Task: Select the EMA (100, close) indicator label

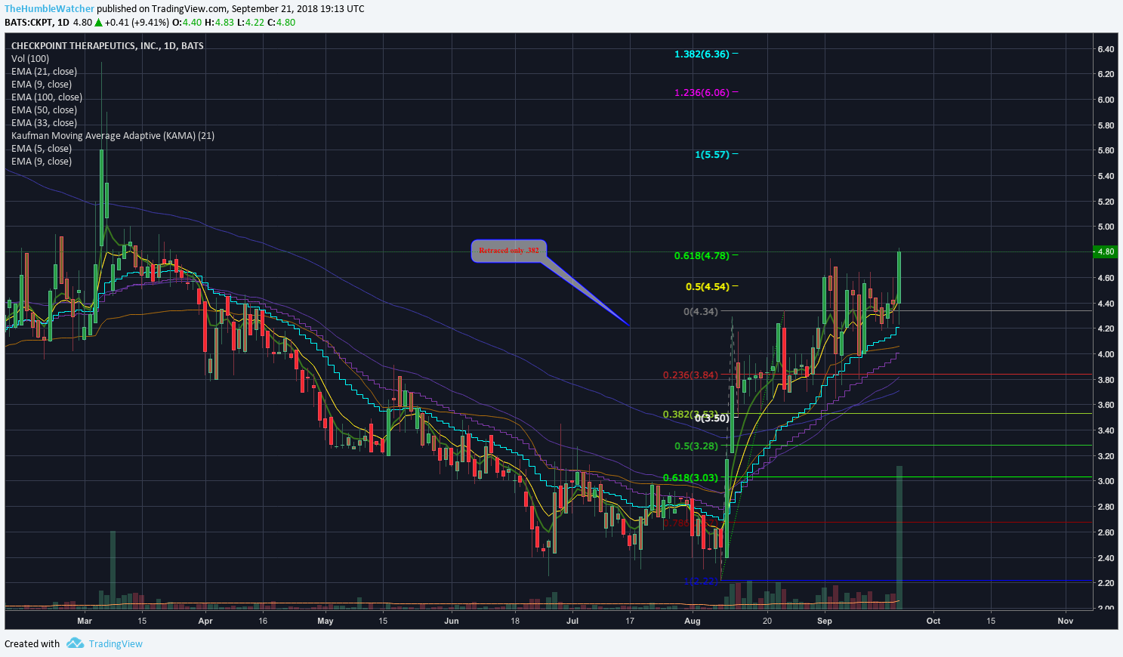Action: [x=47, y=97]
